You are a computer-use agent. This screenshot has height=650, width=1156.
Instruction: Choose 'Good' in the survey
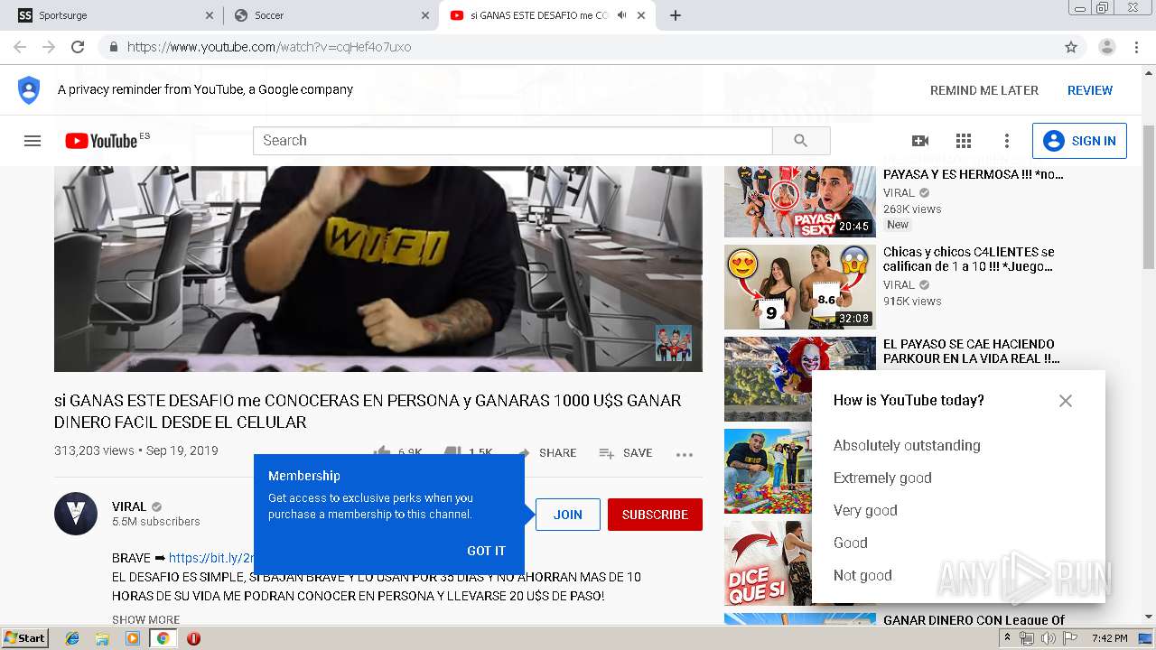pyautogui.click(x=850, y=543)
